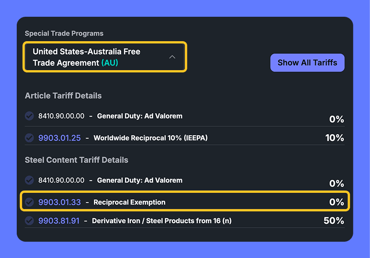Toggle checkmark next to Reciprocal Exemption row
Screen dimensions: 370x258
coord(29,202)
